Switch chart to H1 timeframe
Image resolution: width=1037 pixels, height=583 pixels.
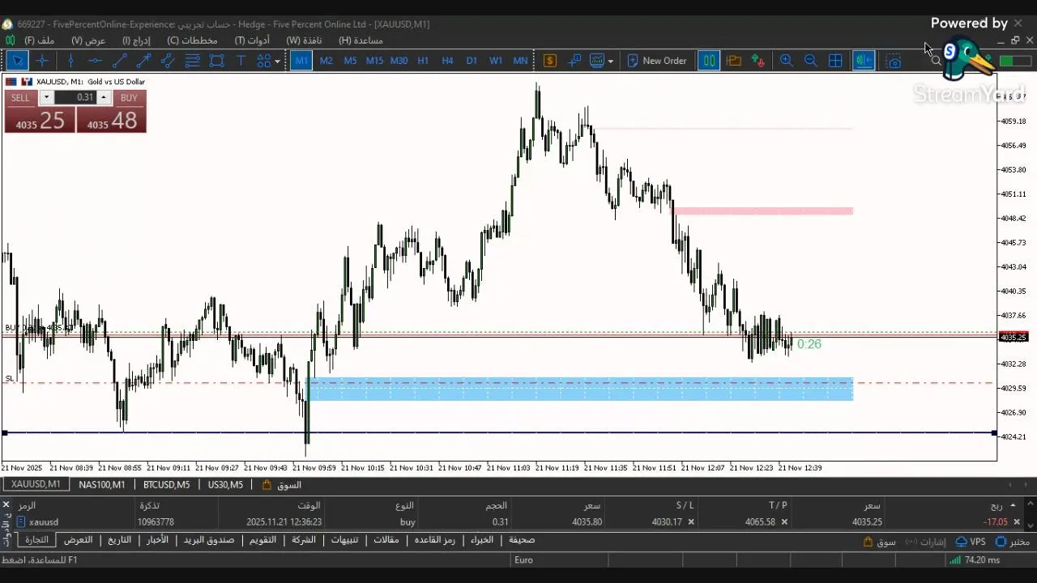point(423,61)
